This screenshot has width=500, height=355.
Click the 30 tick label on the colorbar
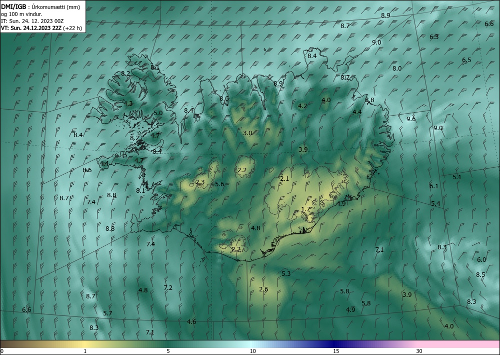(x=419, y=351)
